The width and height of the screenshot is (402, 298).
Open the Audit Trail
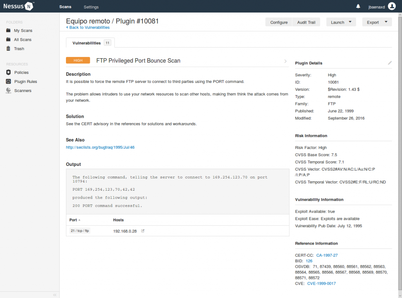pos(306,22)
